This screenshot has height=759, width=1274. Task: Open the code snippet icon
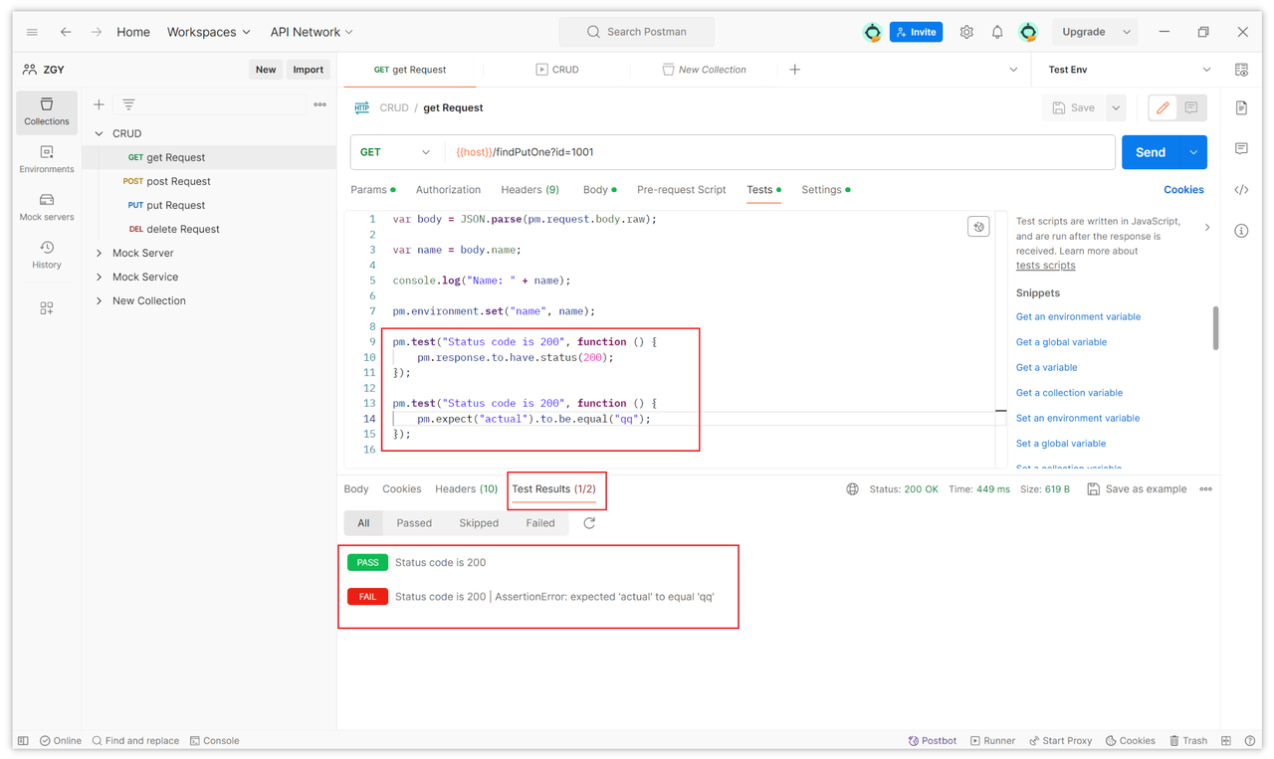pos(1241,190)
